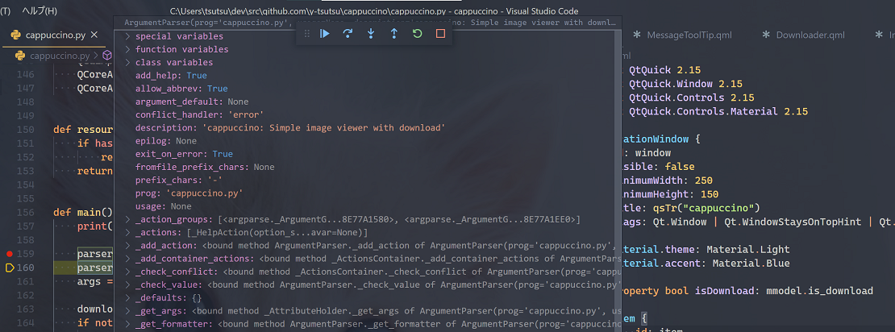
Task: Switch to the cappuccino.py tab
Action: click(56, 35)
